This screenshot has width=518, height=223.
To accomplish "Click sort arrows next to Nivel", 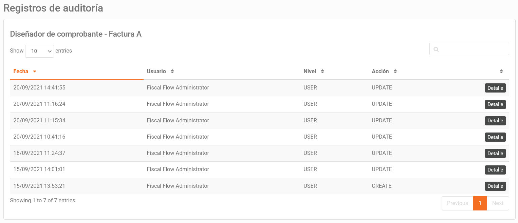I will click(322, 72).
